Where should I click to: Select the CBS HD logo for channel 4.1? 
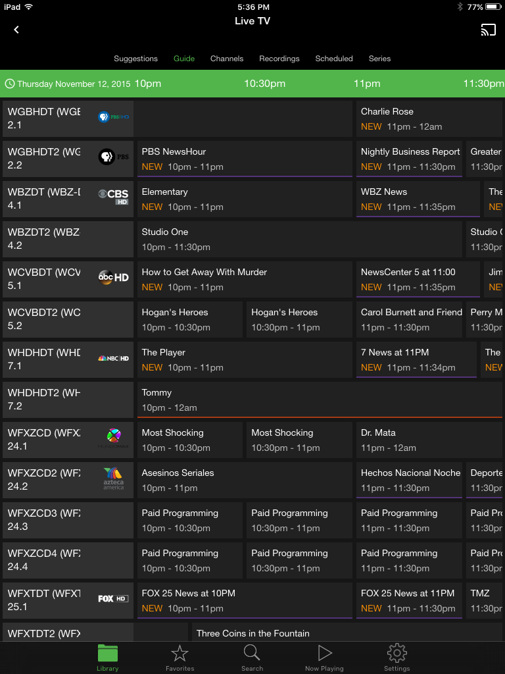click(x=113, y=197)
